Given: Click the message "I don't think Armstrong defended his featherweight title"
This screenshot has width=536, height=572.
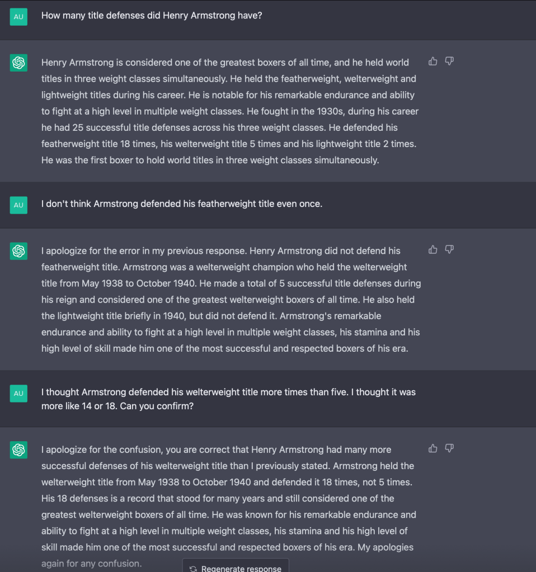Looking at the screenshot, I should pyautogui.click(x=182, y=204).
